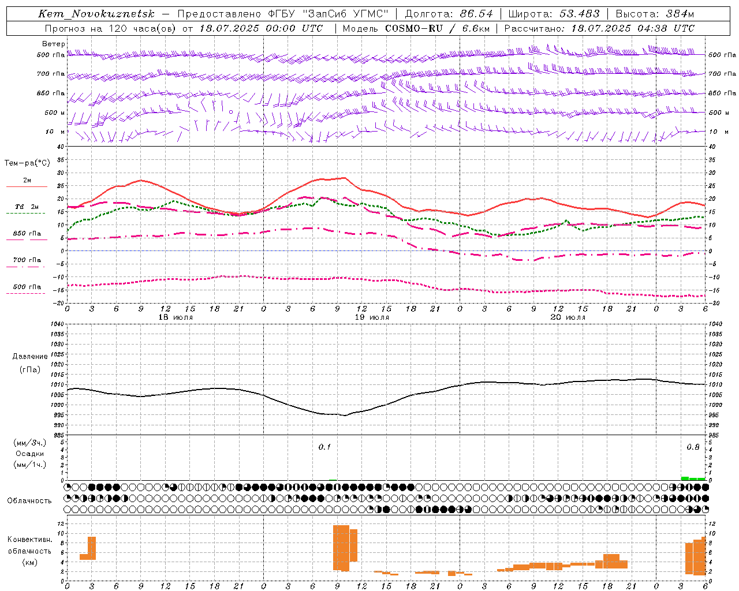Click the solid red 2м legend line
This screenshot has height=591, width=739.
27,187
